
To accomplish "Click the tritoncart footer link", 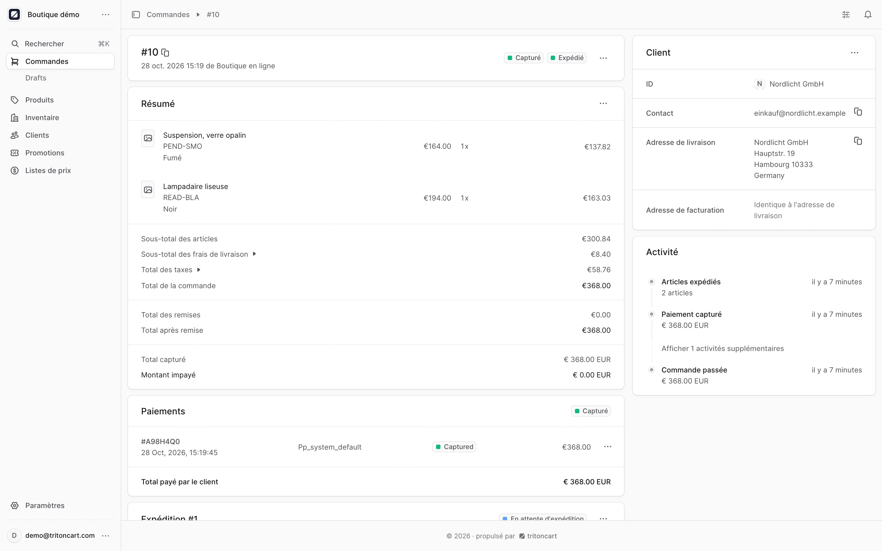I will (538, 536).
